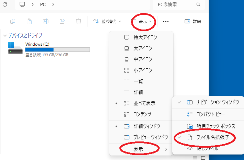Open the 並べ替え sort dropdown

[x=107, y=21]
